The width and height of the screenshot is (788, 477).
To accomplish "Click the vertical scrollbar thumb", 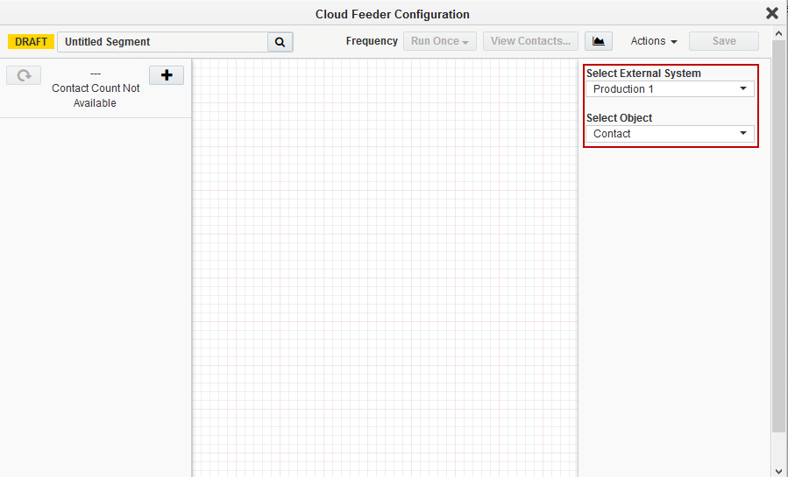I will [x=778, y=236].
